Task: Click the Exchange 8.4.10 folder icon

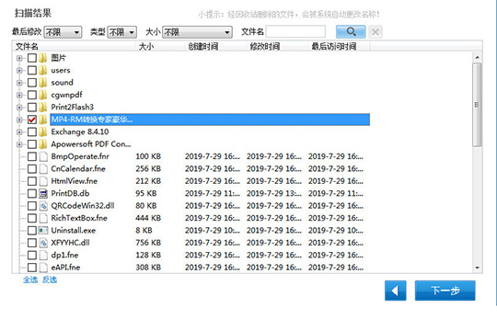Action: [42, 131]
